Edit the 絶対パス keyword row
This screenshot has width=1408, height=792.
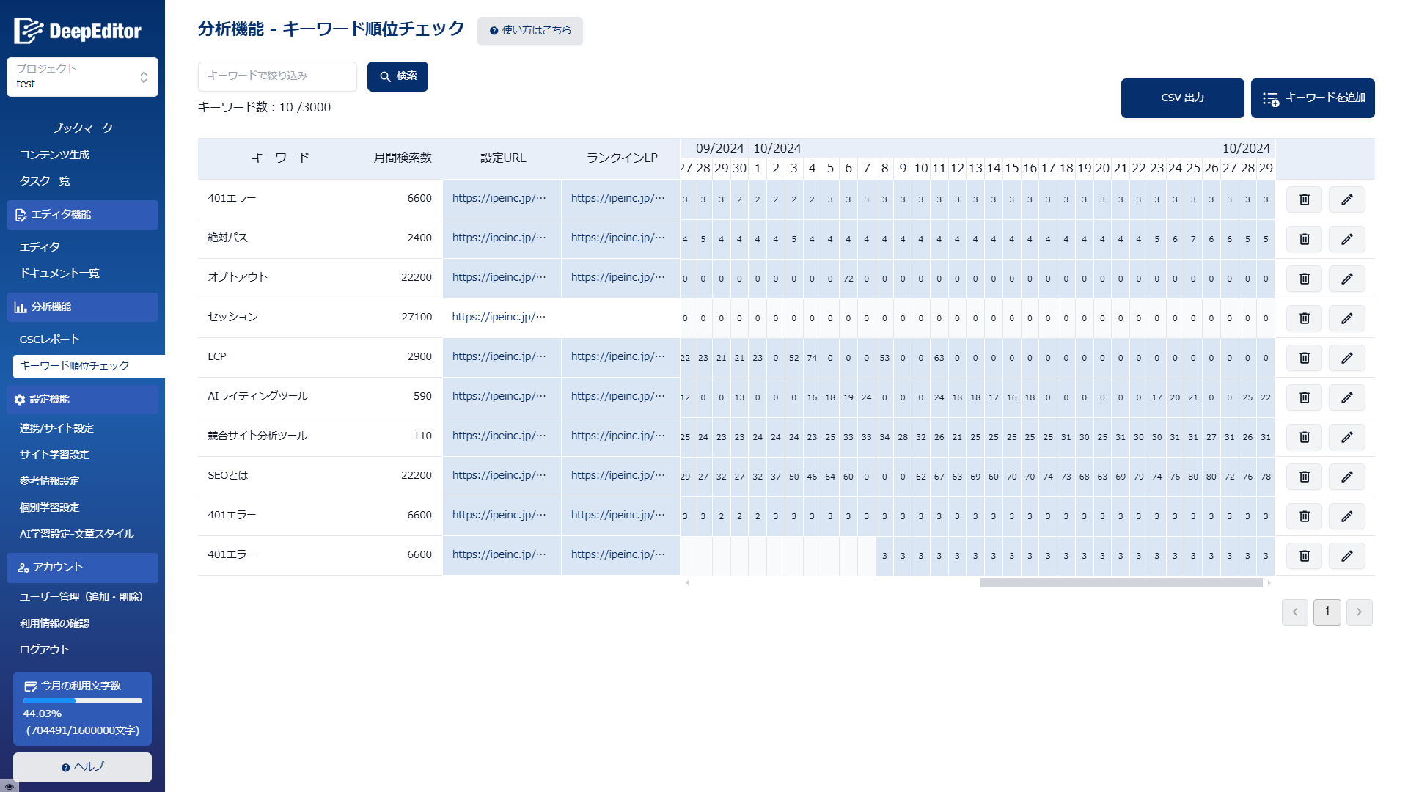1346,239
